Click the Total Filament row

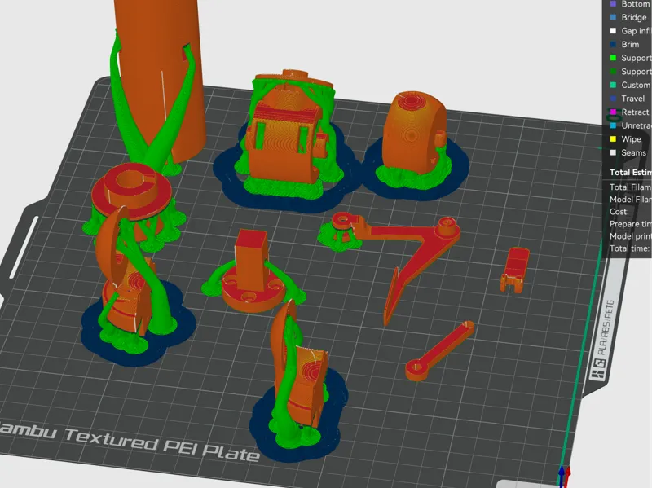tap(630, 187)
